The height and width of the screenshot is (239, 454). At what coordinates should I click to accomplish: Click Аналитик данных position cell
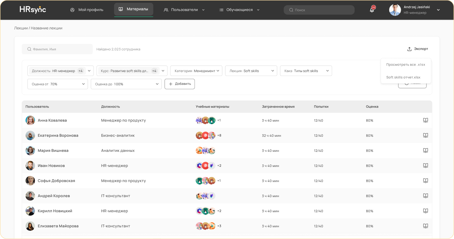pyautogui.click(x=118, y=150)
